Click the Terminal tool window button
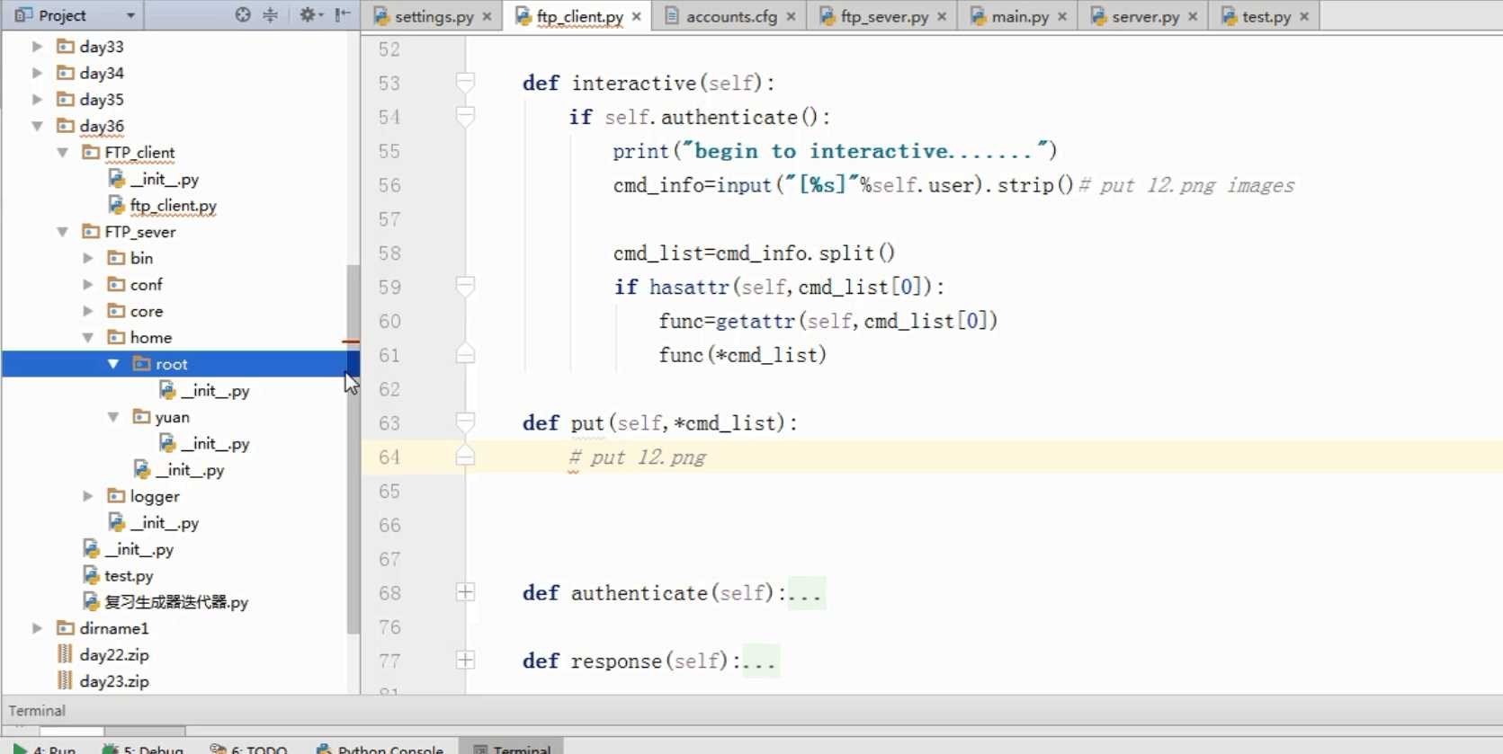This screenshot has width=1503, height=754. click(512, 748)
